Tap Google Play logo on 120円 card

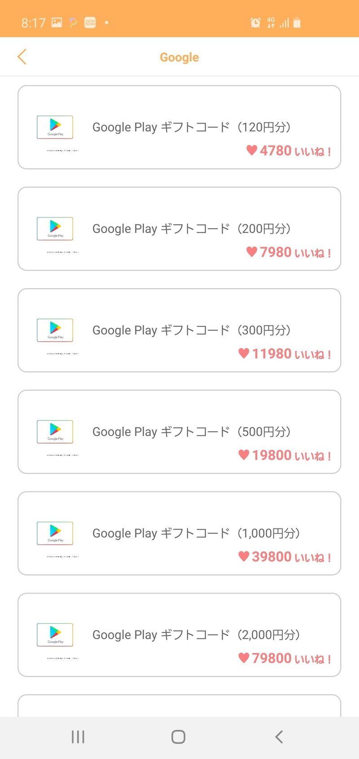tap(55, 128)
